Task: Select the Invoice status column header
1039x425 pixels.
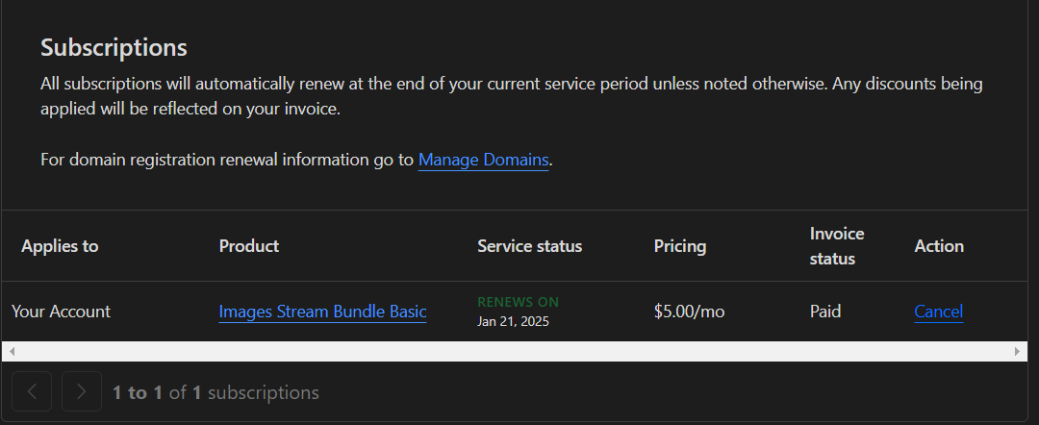Action: click(x=837, y=246)
